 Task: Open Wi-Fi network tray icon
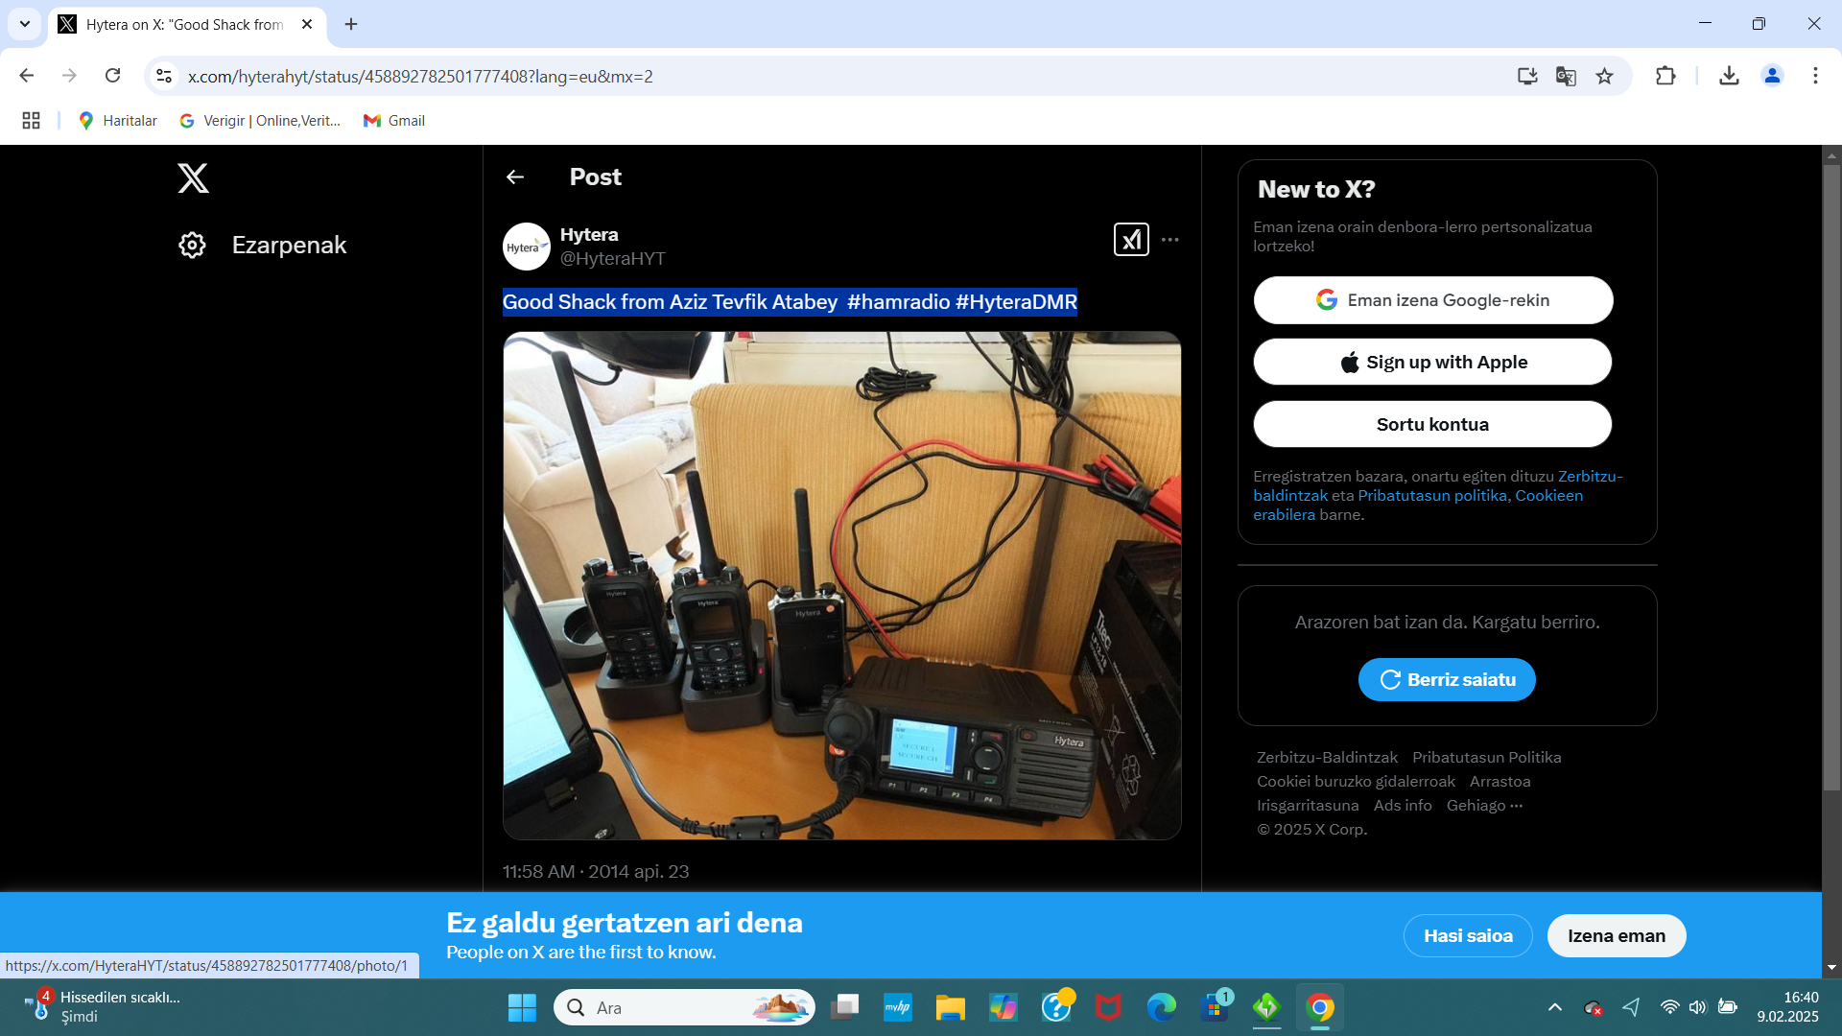coord(1669,1007)
